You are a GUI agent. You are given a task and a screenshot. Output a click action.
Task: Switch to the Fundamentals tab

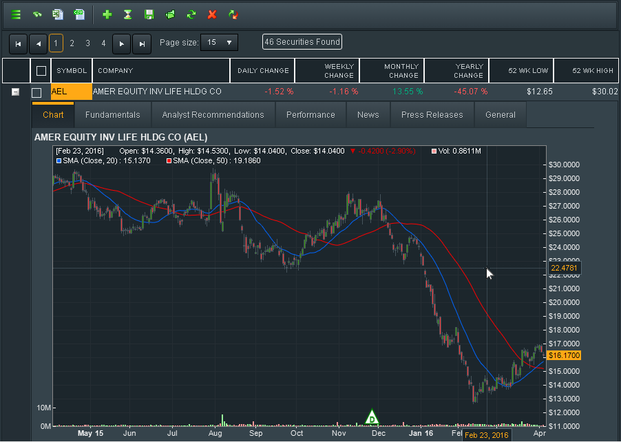coord(112,115)
